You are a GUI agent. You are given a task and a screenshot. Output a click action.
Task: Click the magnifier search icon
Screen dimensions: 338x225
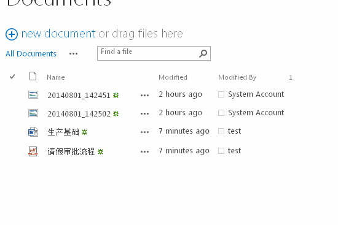(203, 53)
